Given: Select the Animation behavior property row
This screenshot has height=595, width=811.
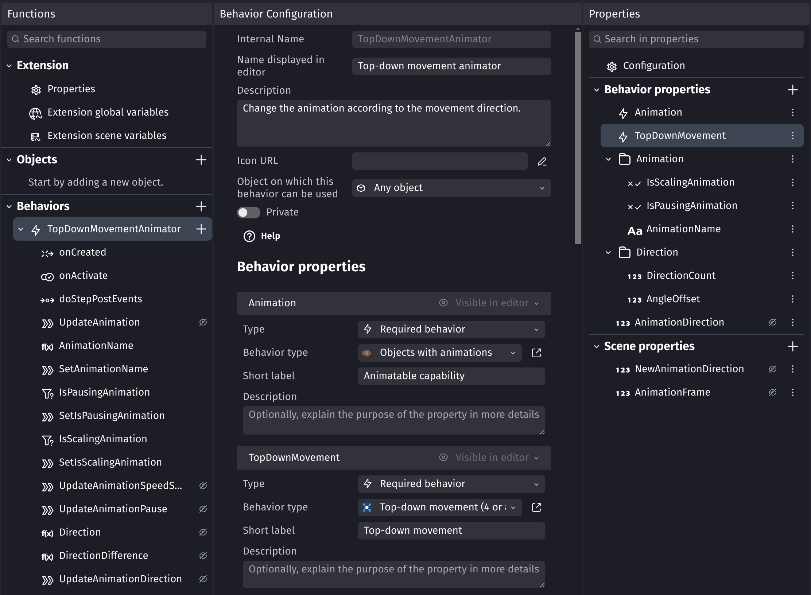Looking at the screenshot, I should pos(702,112).
